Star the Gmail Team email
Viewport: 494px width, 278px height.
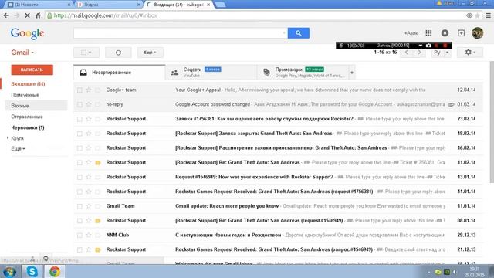[89, 206]
